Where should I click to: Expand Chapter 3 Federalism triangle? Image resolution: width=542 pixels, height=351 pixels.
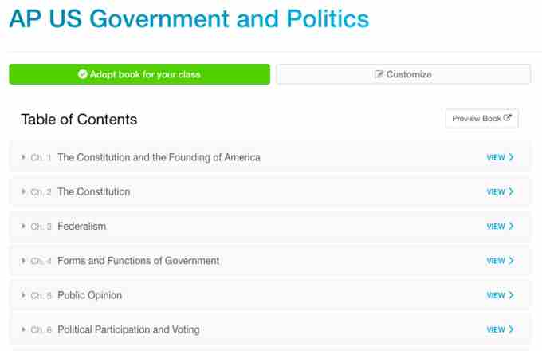[x=24, y=226]
